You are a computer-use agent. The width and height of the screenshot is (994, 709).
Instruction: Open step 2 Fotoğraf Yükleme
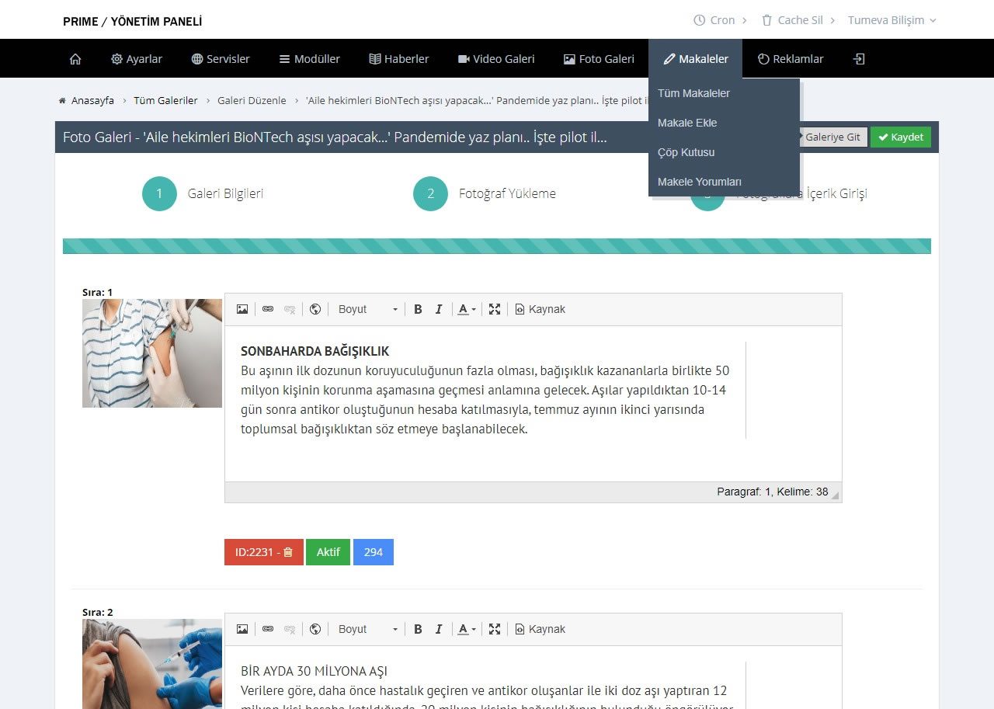tap(485, 193)
